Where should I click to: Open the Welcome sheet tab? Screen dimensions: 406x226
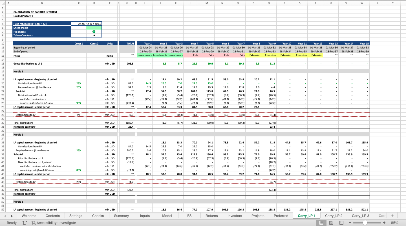point(29,216)
